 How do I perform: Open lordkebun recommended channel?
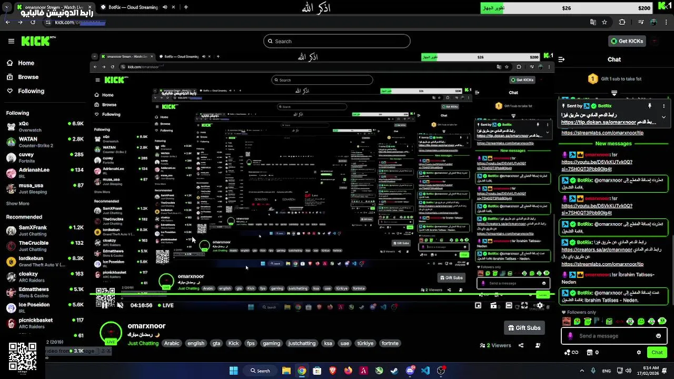(x=45, y=261)
